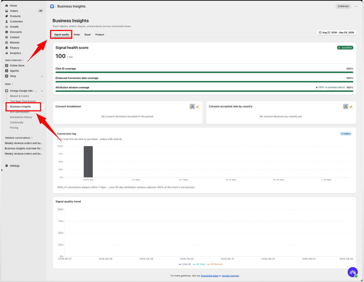This screenshot has height=282, width=364.
Task: Switch to the Product tab
Action: [100, 35]
